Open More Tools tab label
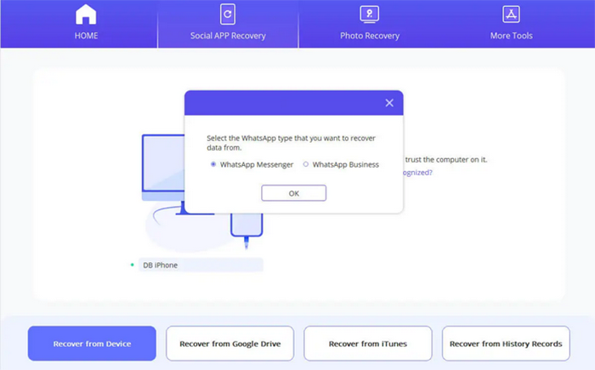The height and width of the screenshot is (370, 595). [x=511, y=36]
